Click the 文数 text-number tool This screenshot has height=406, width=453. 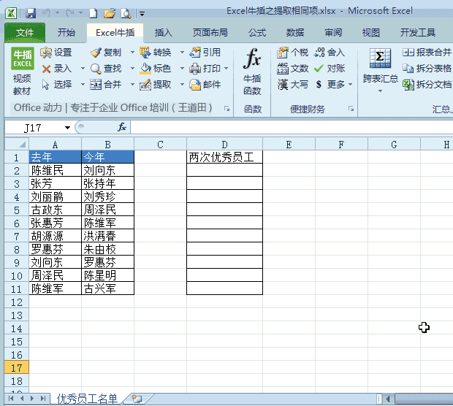click(292, 69)
